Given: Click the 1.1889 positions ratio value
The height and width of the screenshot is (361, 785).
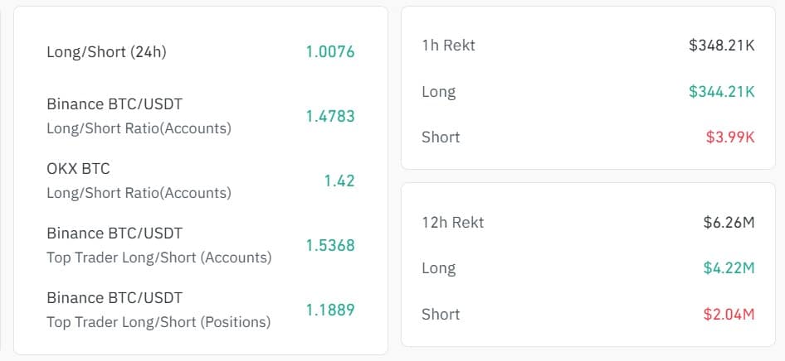Looking at the screenshot, I should [x=330, y=310].
